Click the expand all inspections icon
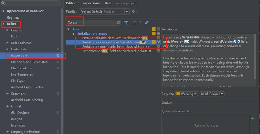The height and width of the screenshot is (134, 260). click(134, 23)
